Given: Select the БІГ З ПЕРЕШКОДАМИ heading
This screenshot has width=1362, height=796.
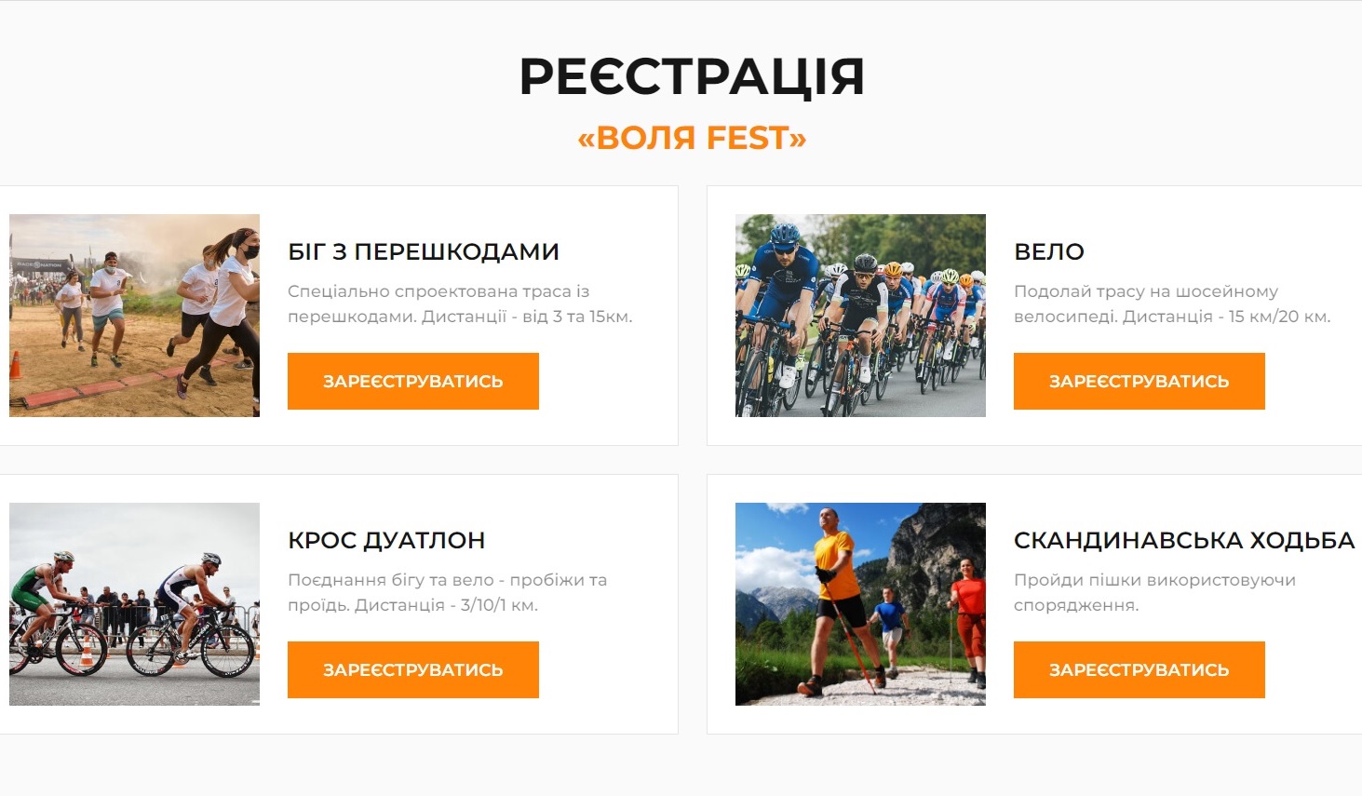Looking at the screenshot, I should tap(424, 251).
